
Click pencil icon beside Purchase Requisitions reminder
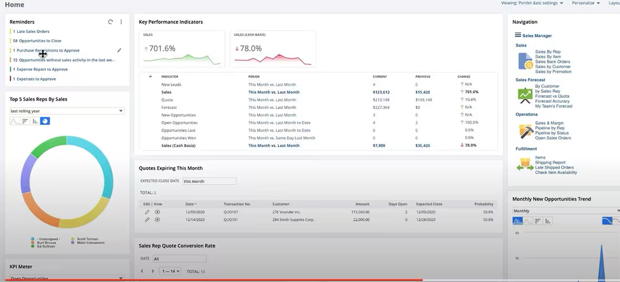coord(119,50)
